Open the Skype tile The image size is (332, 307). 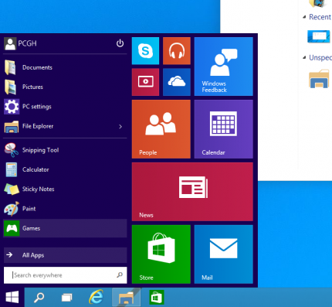coord(145,51)
